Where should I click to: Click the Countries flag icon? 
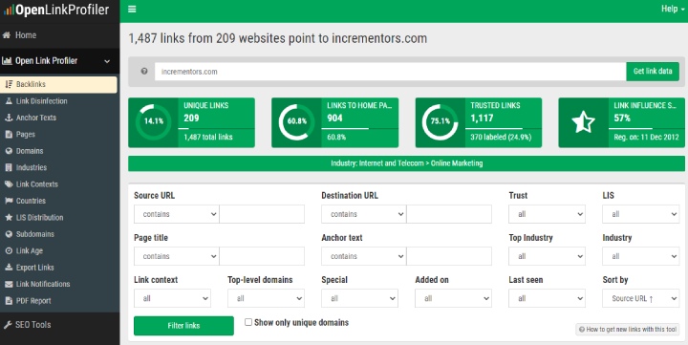tap(9, 201)
